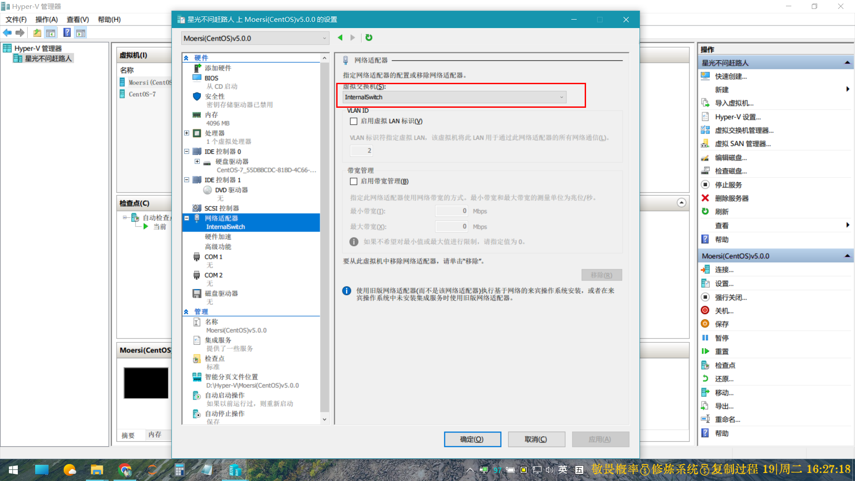Click Quick Create in Actions pane
Image resolution: width=855 pixels, height=481 pixels.
click(x=731, y=76)
